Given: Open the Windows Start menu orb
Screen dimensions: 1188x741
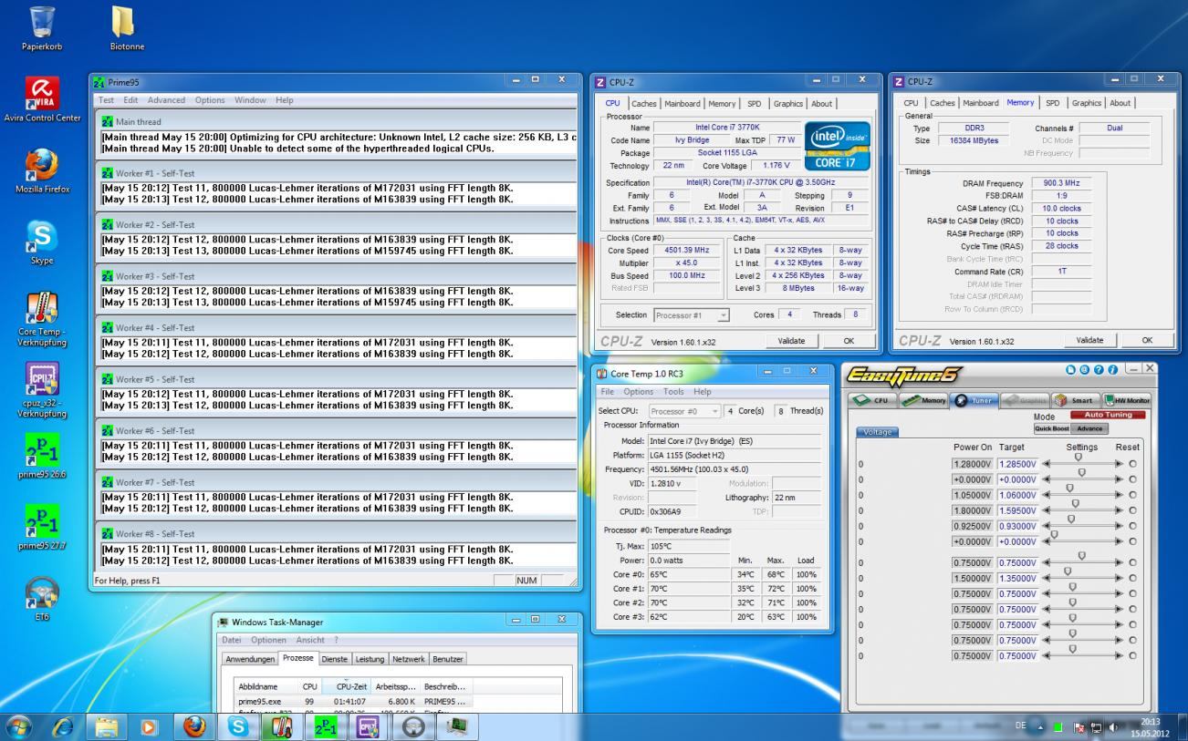Looking at the screenshot, I should coord(18,726).
